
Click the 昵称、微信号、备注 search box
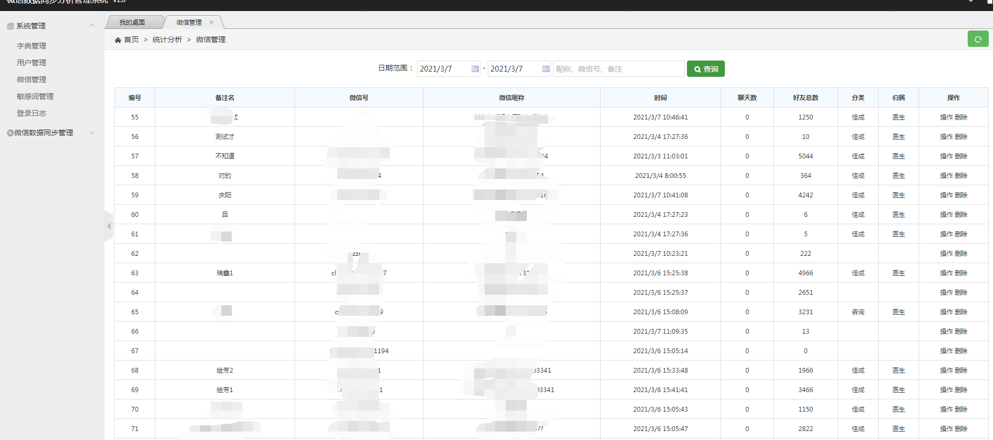click(619, 69)
